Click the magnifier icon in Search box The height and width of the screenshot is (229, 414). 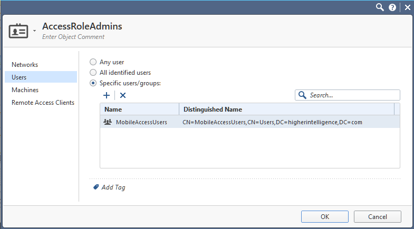coord(302,95)
